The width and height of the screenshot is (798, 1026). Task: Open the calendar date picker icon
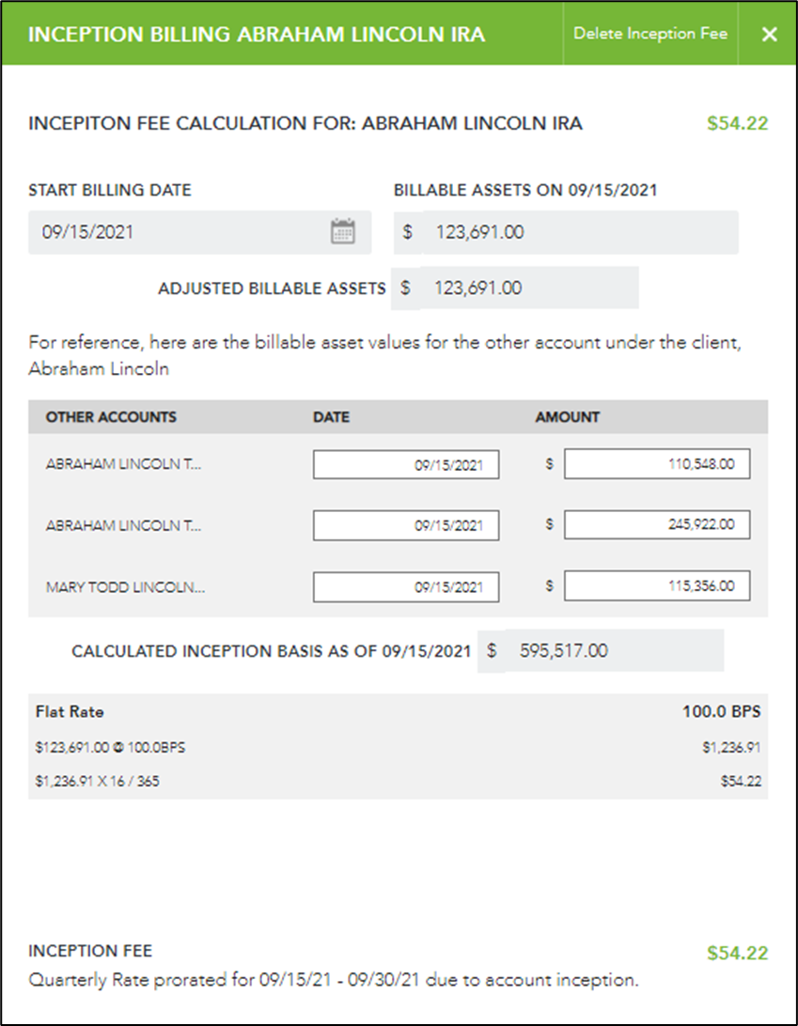pos(343,232)
